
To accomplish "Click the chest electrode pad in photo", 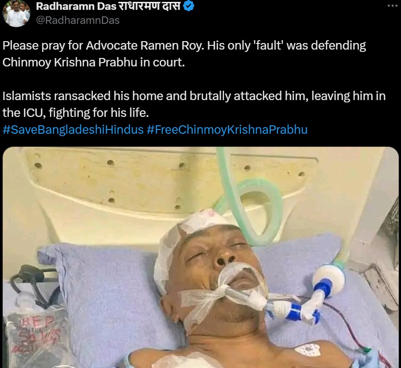I will click(307, 351).
